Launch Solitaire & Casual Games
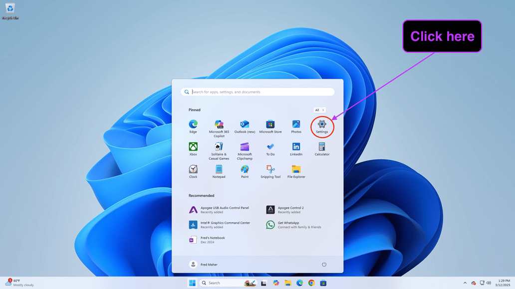Screen dimensions: 515x289 tap(219, 146)
